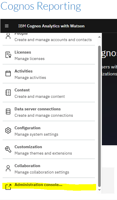117x200 pixels.
Task: Click the menu scrollbar down arrow
Action: pos(100,190)
